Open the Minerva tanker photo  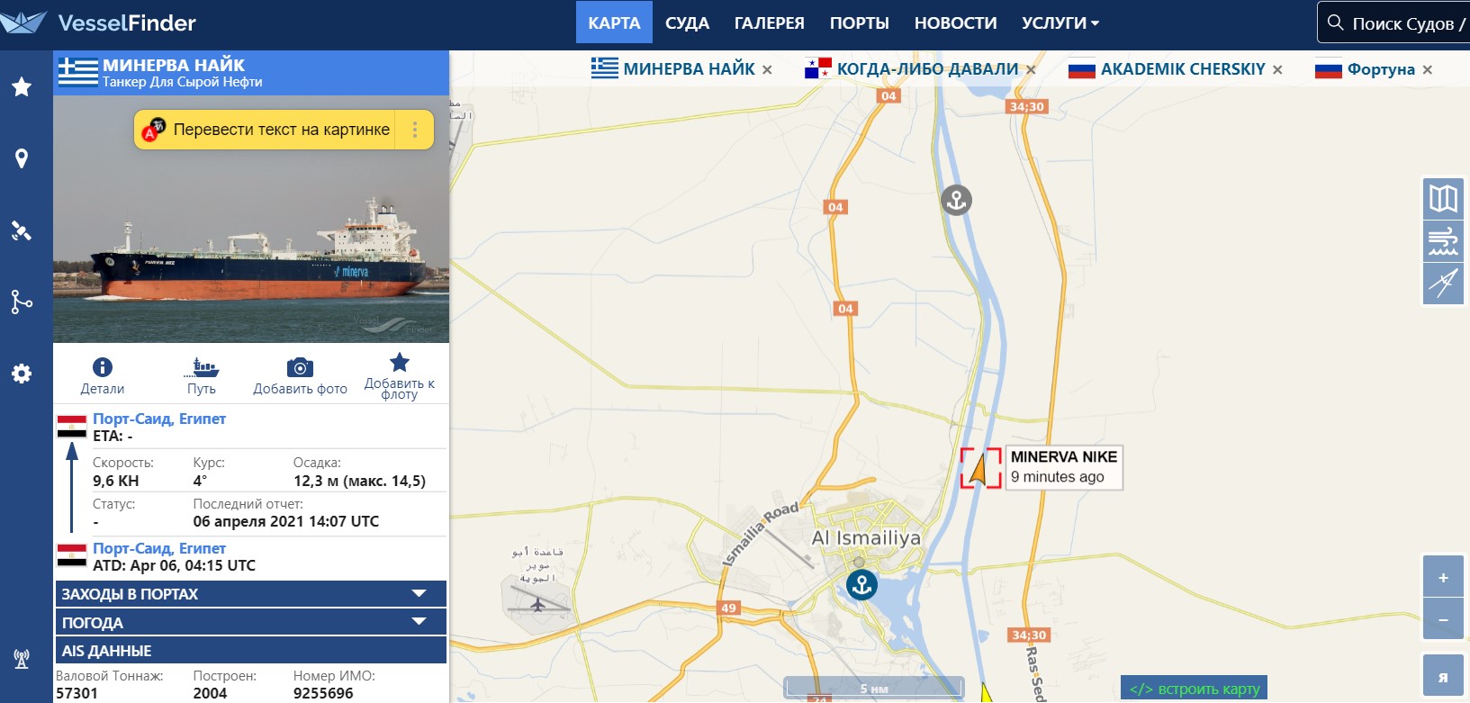pos(251,219)
